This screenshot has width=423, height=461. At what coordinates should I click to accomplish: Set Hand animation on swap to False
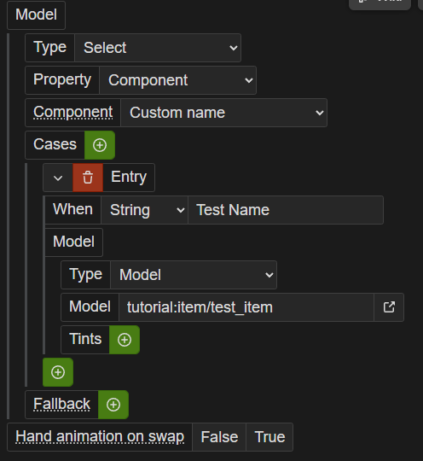219,437
